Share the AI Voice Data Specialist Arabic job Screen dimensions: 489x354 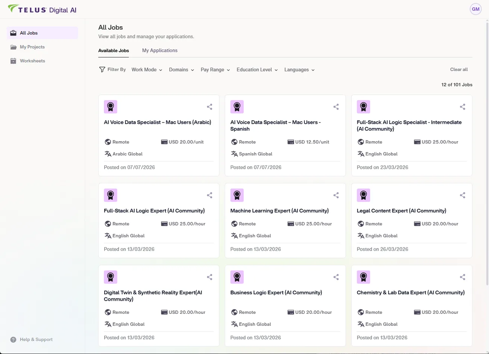210,107
